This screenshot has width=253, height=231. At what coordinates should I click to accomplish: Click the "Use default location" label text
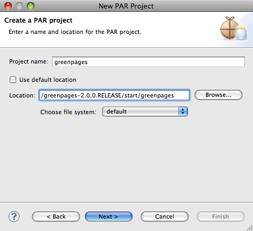48,80
